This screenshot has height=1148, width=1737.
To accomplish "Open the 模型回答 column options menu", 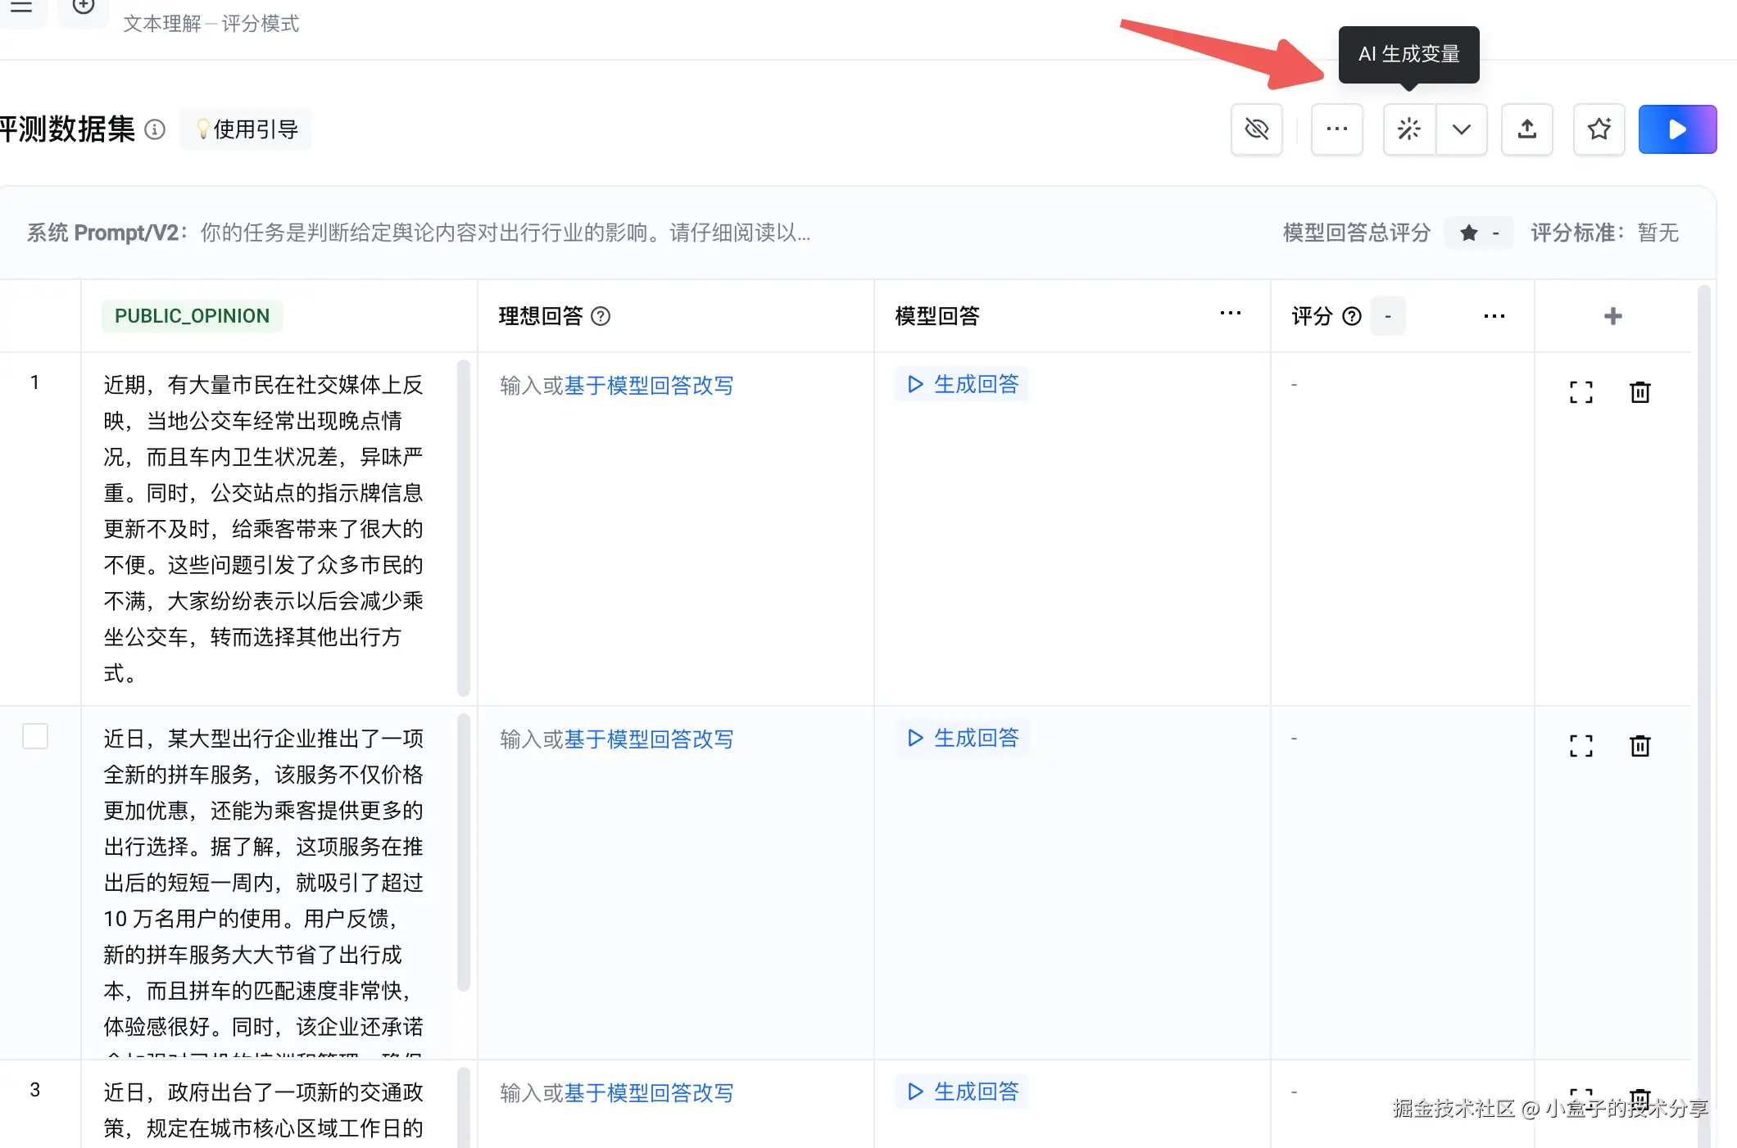I will (x=1230, y=314).
